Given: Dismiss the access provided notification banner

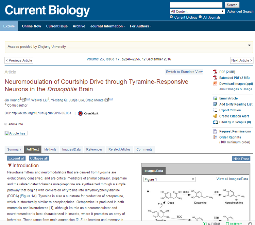Looking at the screenshot, I should click(249, 45).
